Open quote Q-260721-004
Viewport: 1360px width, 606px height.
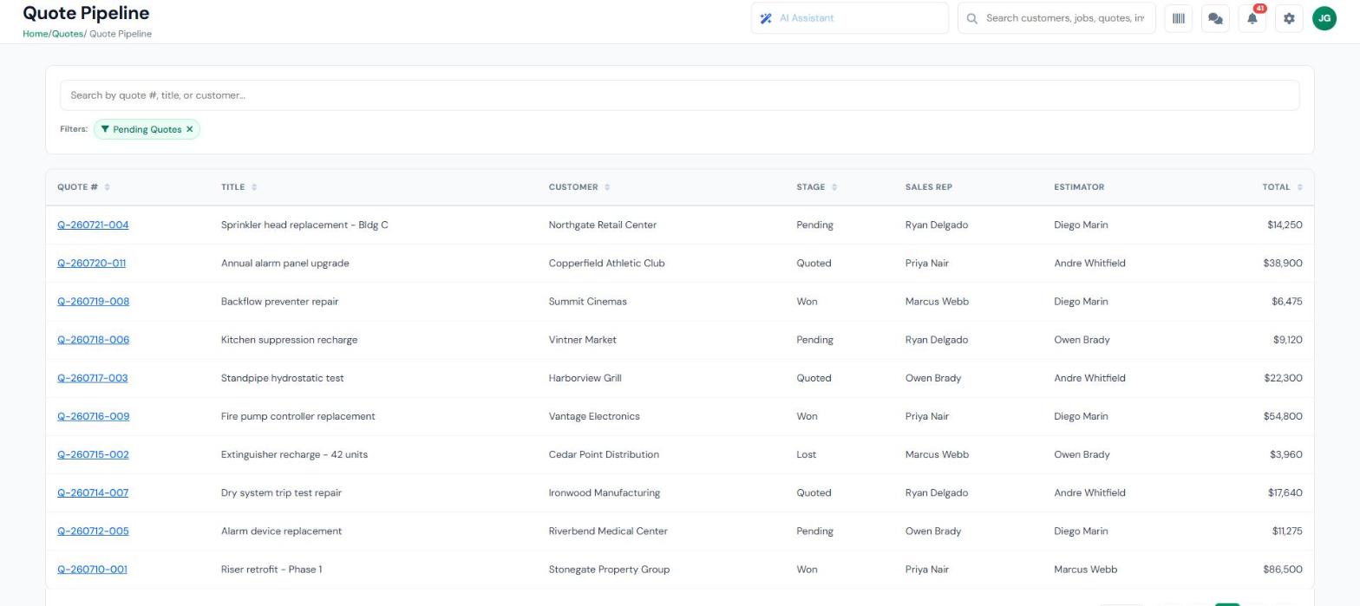pyautogui.click(x=93, y=225)
